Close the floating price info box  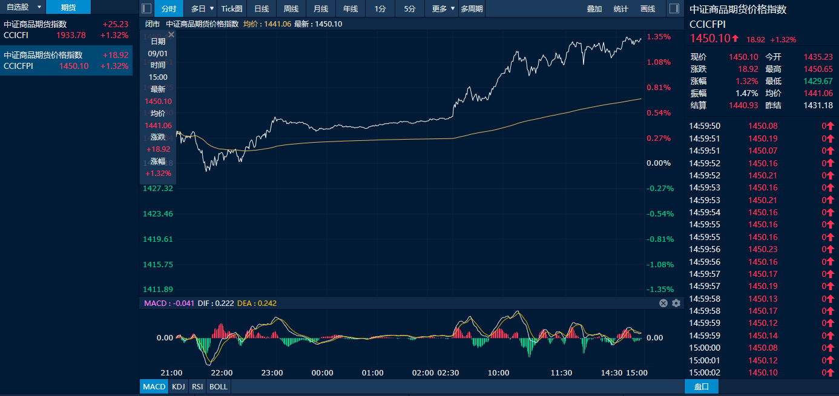[171, 35]
